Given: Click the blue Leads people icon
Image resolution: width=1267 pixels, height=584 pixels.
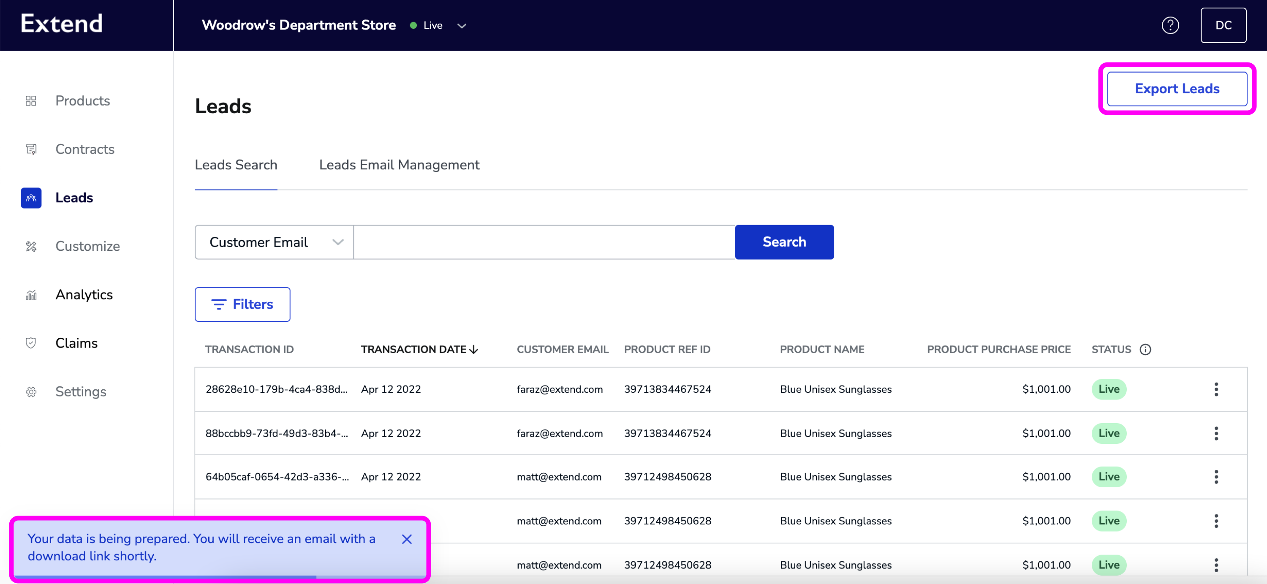Looking at the screenshot, I should click(31, 198).
